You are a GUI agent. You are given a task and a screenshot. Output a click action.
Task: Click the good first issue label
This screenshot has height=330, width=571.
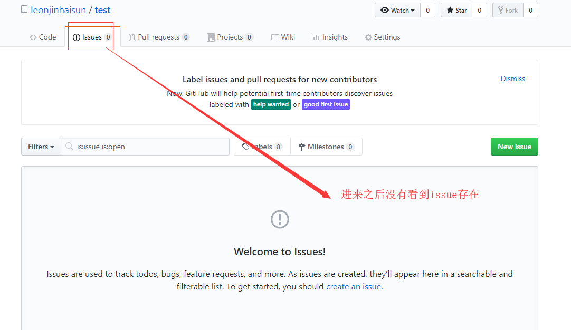pos(326,104)
